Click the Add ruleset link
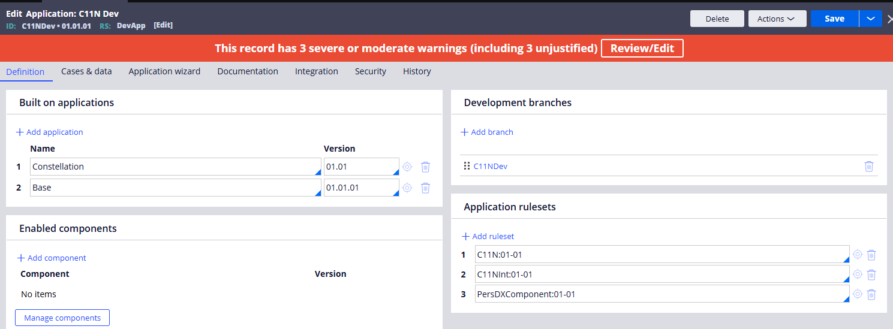The width and height of the screenshot is (893, 329). click(488, 236)
